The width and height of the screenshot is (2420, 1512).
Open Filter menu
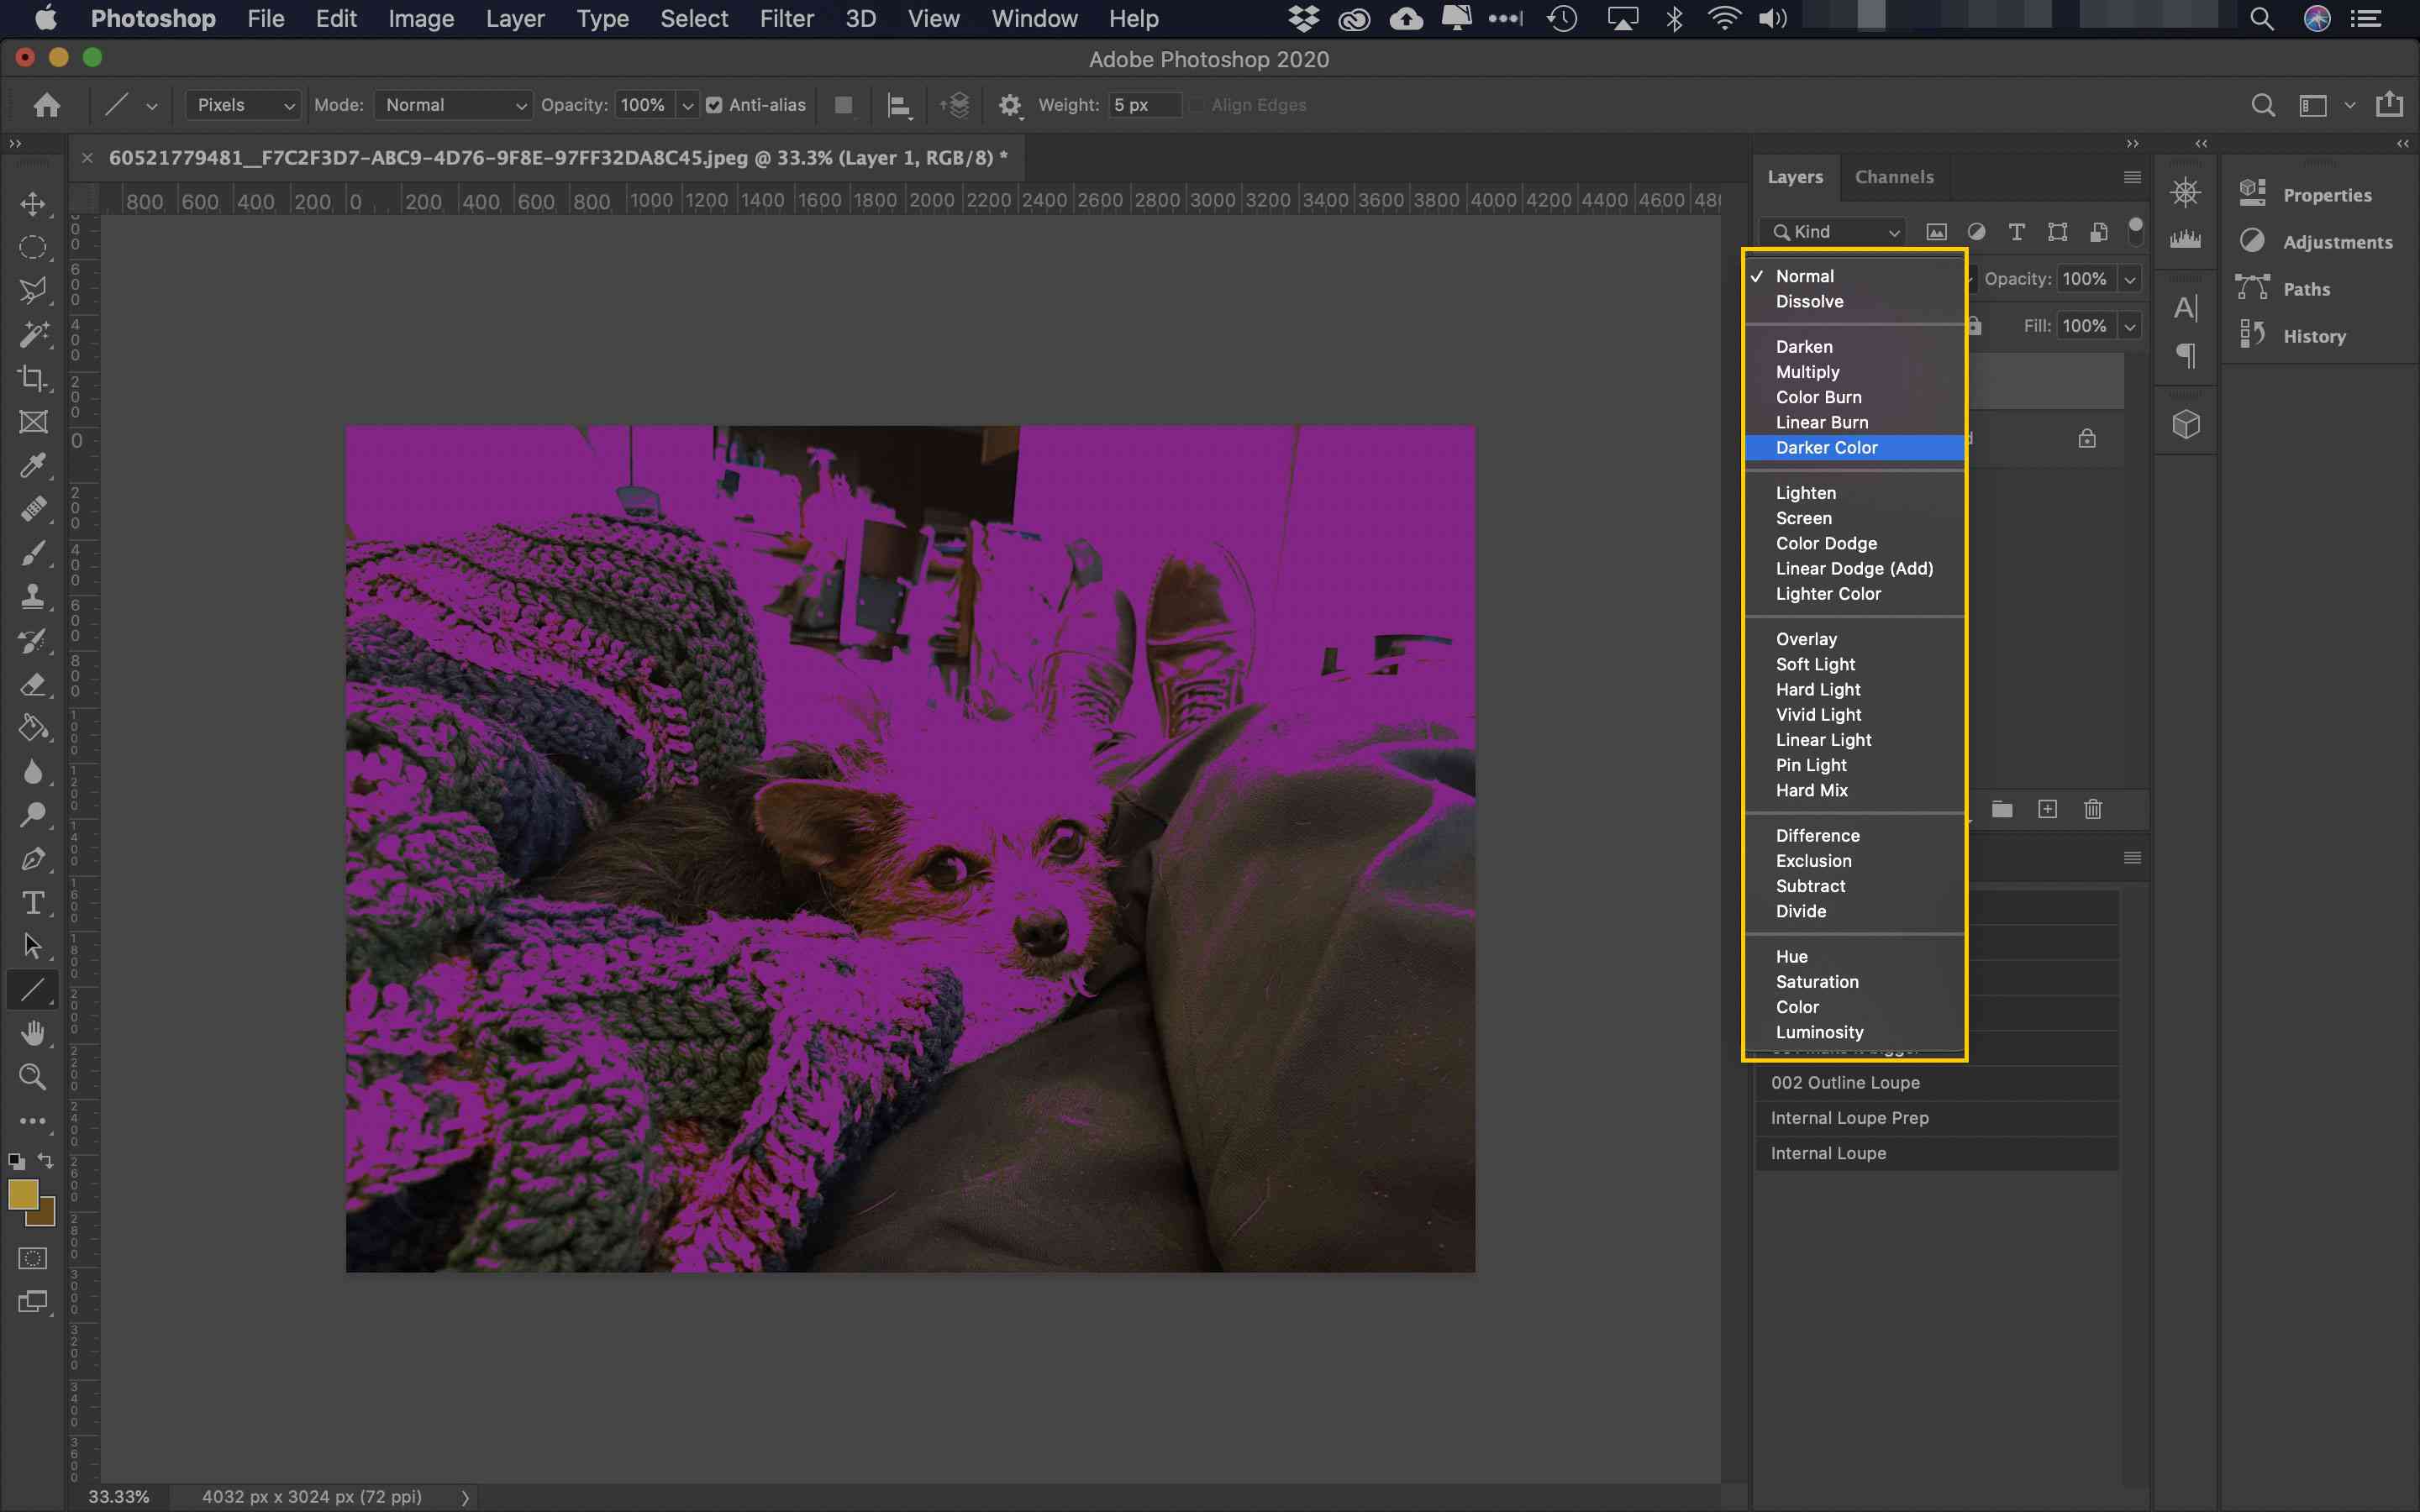click(x=786, y=19)
